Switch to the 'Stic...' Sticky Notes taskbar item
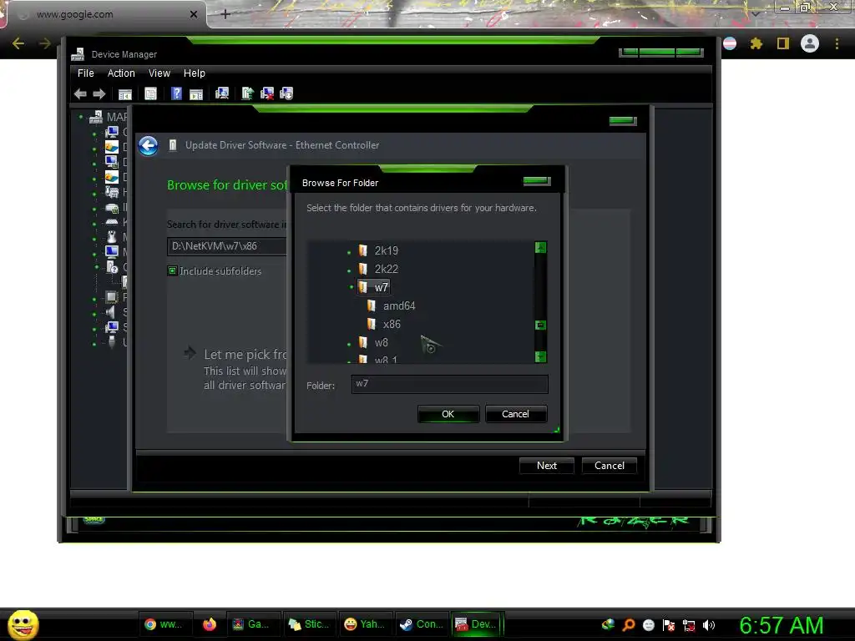The height and width of the screenshot is (641, 855). click(x=309, y=624)
